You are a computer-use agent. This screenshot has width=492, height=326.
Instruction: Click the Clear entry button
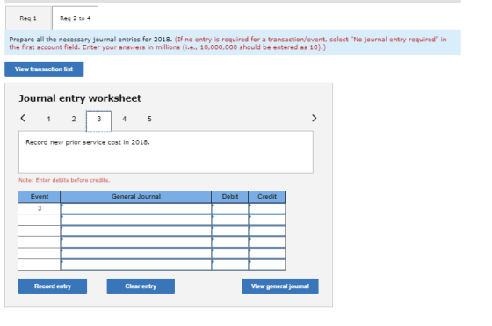click(141, 286)
